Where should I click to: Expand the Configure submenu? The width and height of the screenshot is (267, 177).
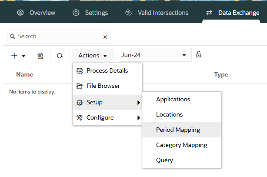[107, 117]
